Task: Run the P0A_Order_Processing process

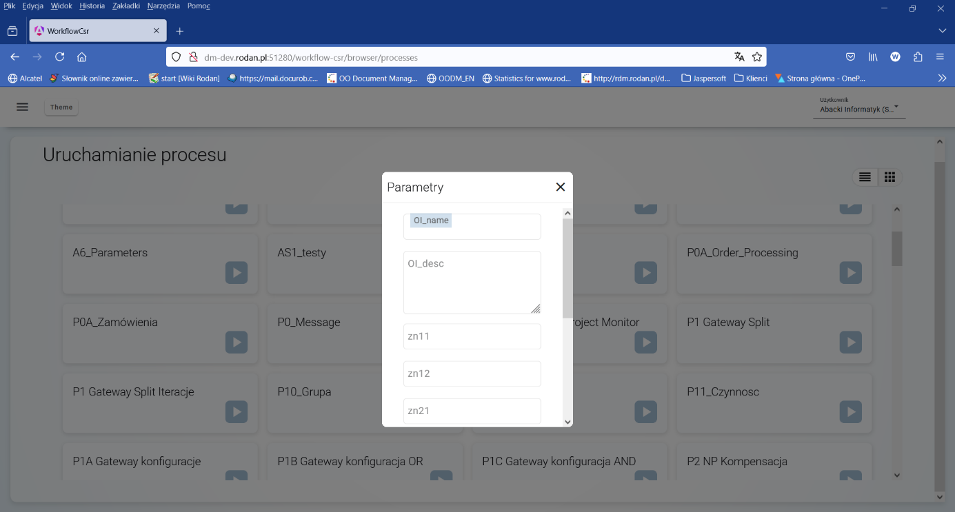Action: (x=850, y=272)
